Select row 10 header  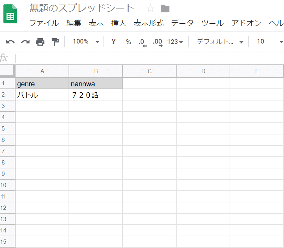(7, 185)
